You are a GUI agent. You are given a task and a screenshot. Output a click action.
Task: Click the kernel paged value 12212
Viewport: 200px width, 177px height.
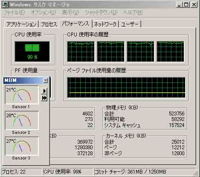point(178,147)
